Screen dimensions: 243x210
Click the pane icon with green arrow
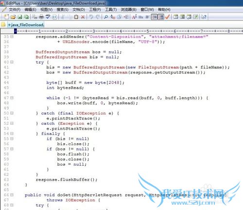(196, 17)
